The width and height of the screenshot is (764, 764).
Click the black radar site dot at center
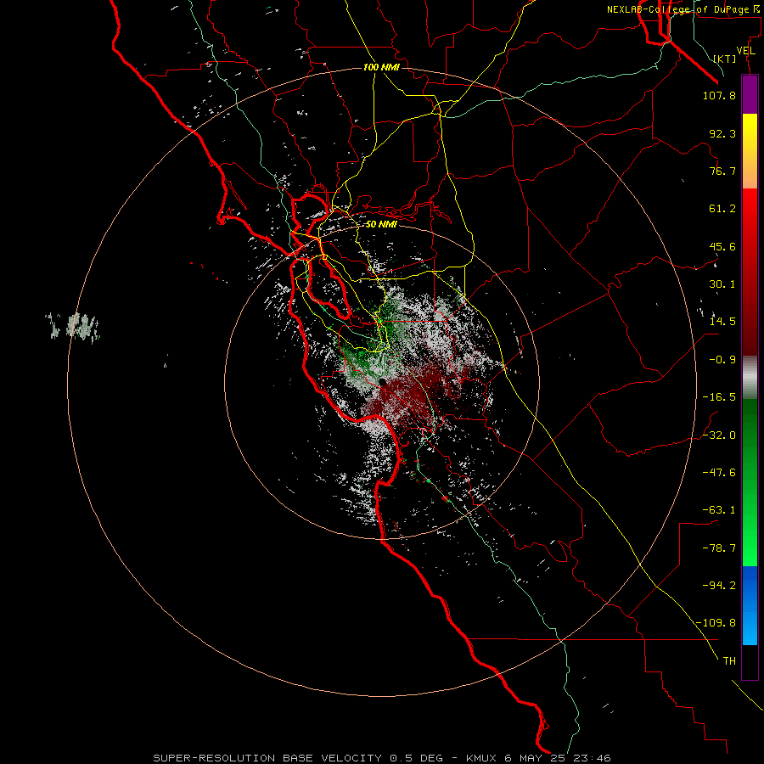point(382,383)
